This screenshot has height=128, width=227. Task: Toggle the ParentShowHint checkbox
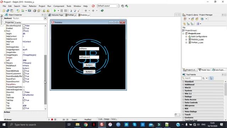tap(24, 81)
